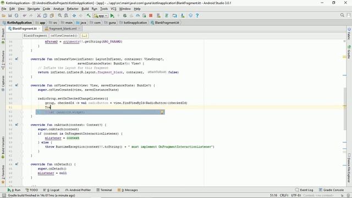Open the File menu
This screenshot has width=352, height=198.
click(x=4, y=9)
